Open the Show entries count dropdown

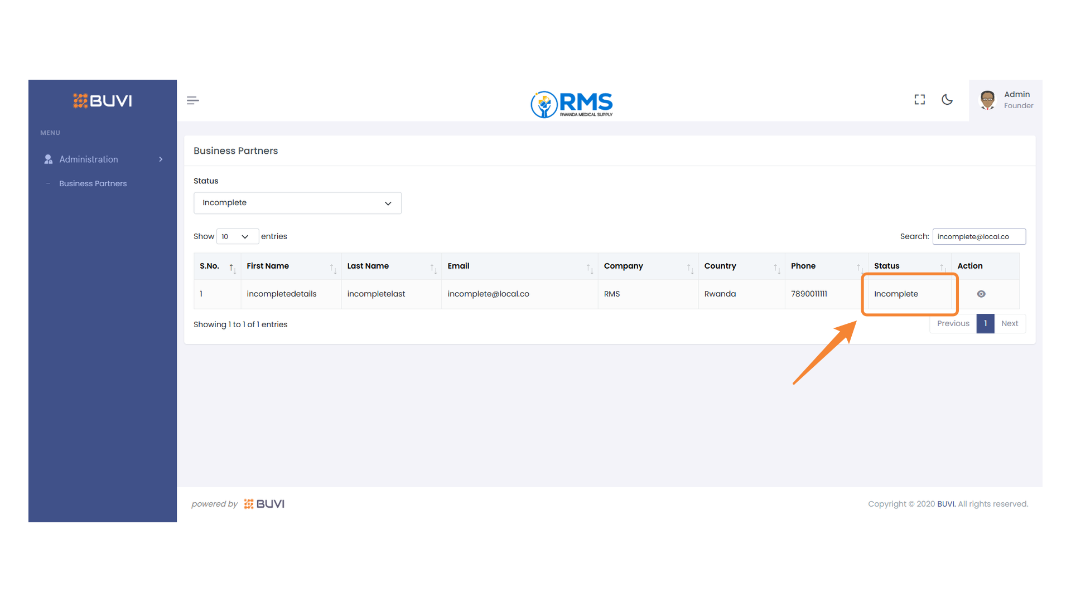237,236
